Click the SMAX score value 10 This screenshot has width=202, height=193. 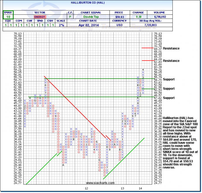pos(7,17)
